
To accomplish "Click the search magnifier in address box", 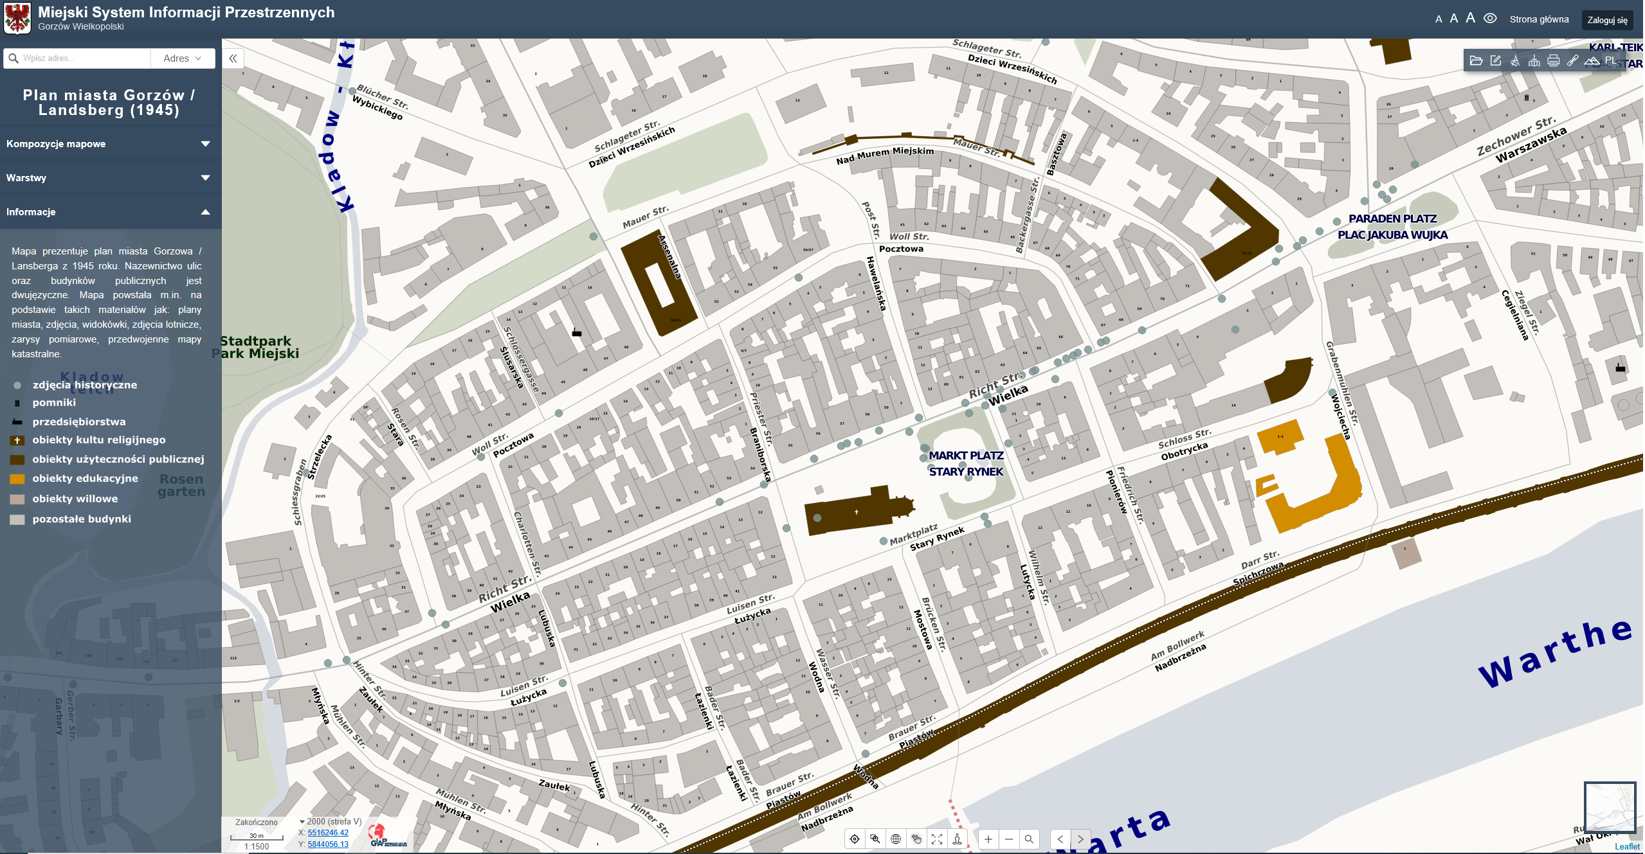I will (x=14, y=58).
